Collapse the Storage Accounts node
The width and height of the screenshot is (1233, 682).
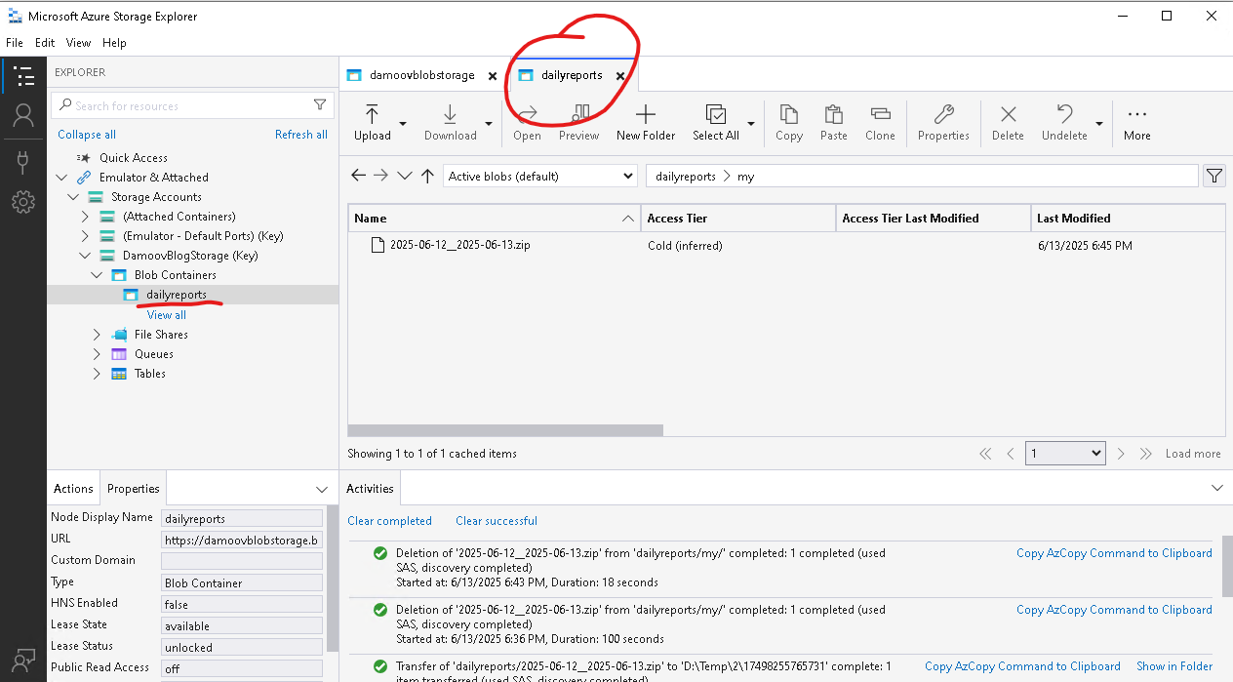[73, 197]
